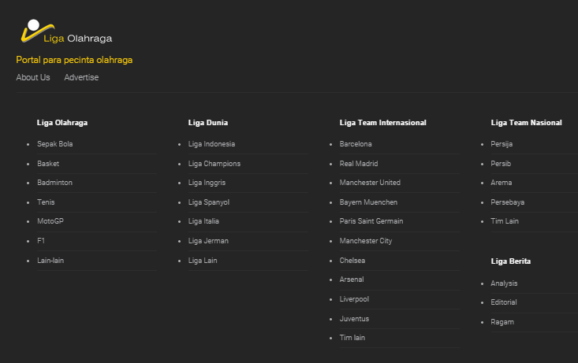Select Liga Champions link
Screen dimensions: 578x363
pos(214,164)
